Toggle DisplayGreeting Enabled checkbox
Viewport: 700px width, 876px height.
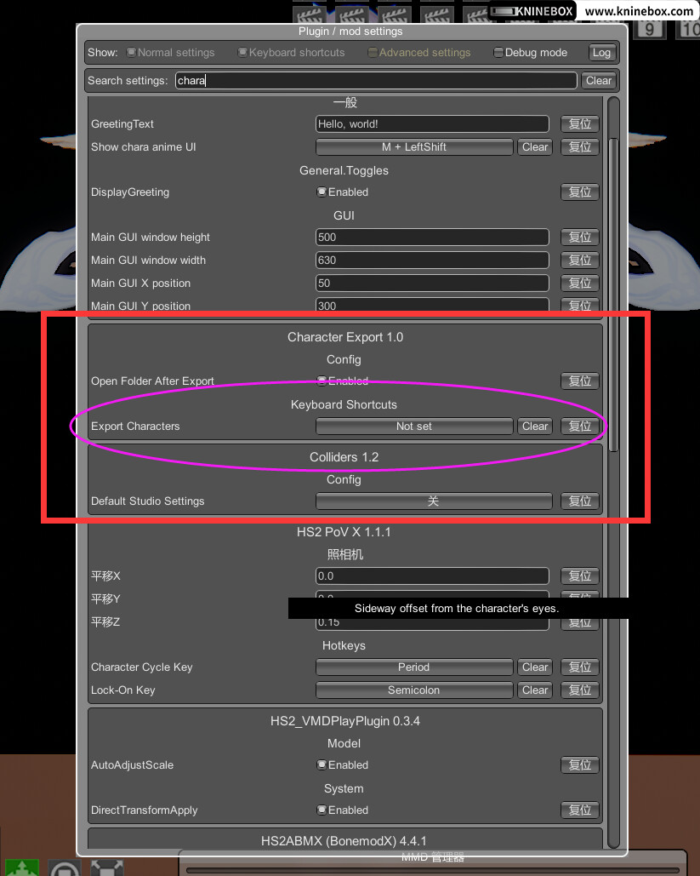(x=322, y=192)
